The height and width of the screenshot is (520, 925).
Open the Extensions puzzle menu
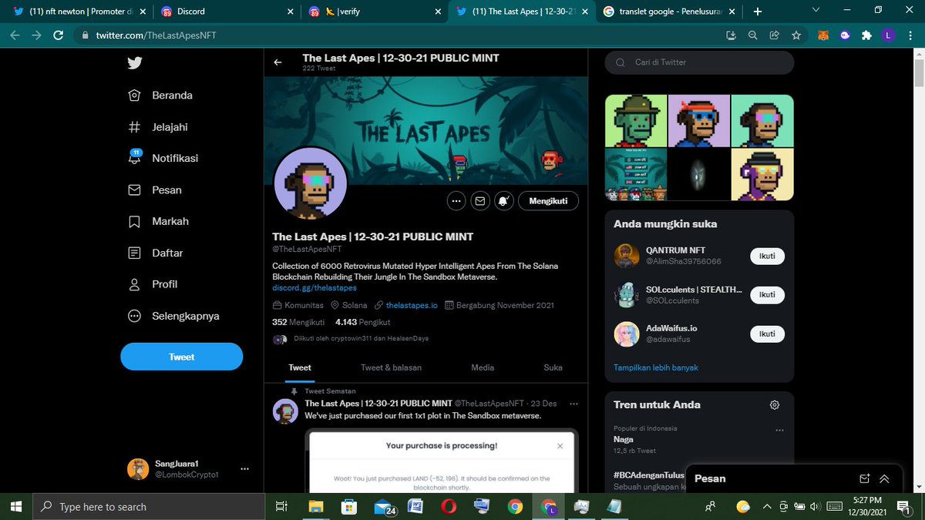pos(866,35)
